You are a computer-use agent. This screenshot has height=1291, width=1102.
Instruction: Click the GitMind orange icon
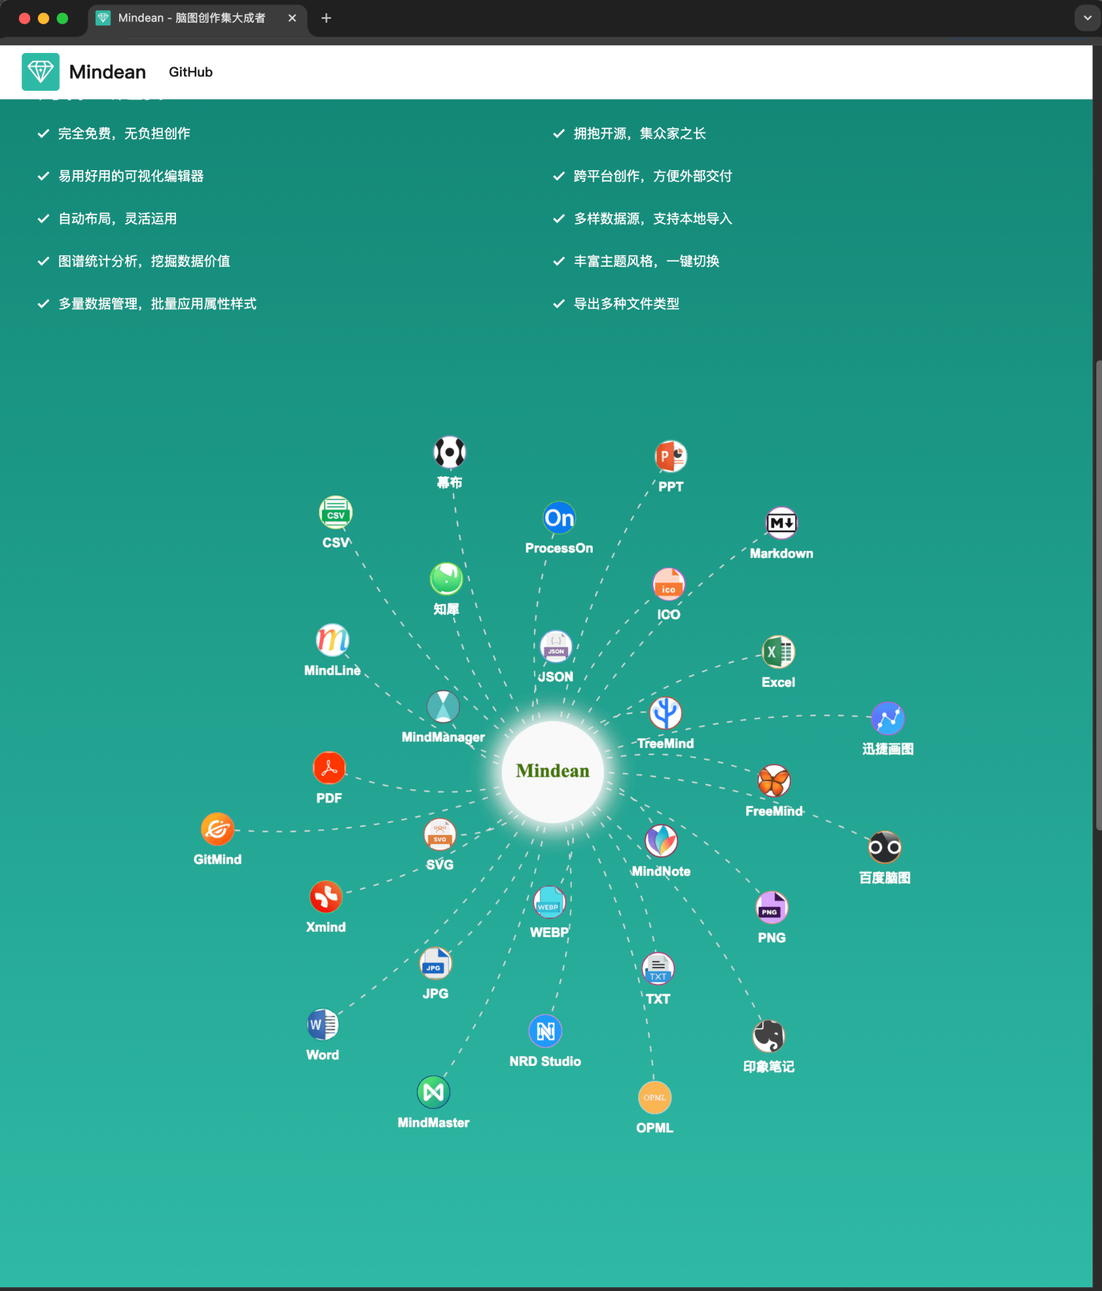217,829
